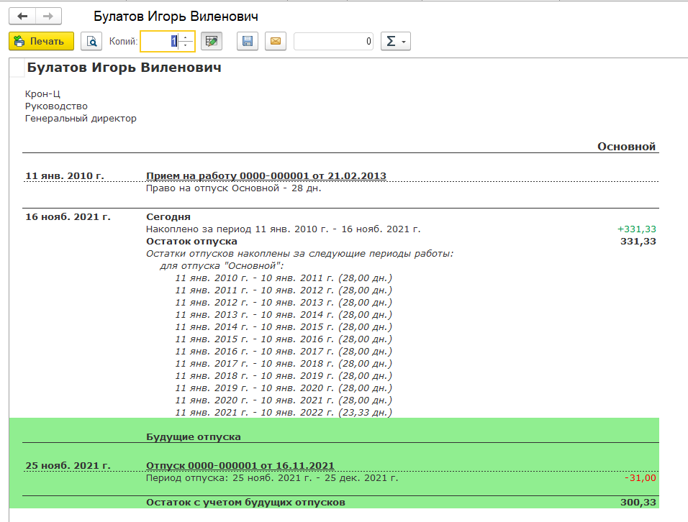Select the report heading Булатов Игорь Виленович
The height and width of the screenshot is (522, 688).
pyautogui.click(x=125, y=68)
